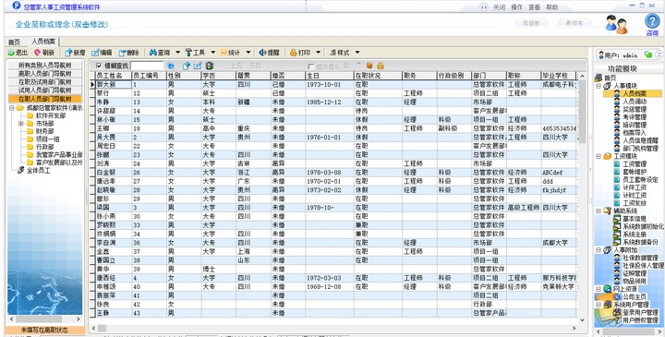
Task: Click the blue search icon beside fuzzy-search field
Action: (171, 66)
